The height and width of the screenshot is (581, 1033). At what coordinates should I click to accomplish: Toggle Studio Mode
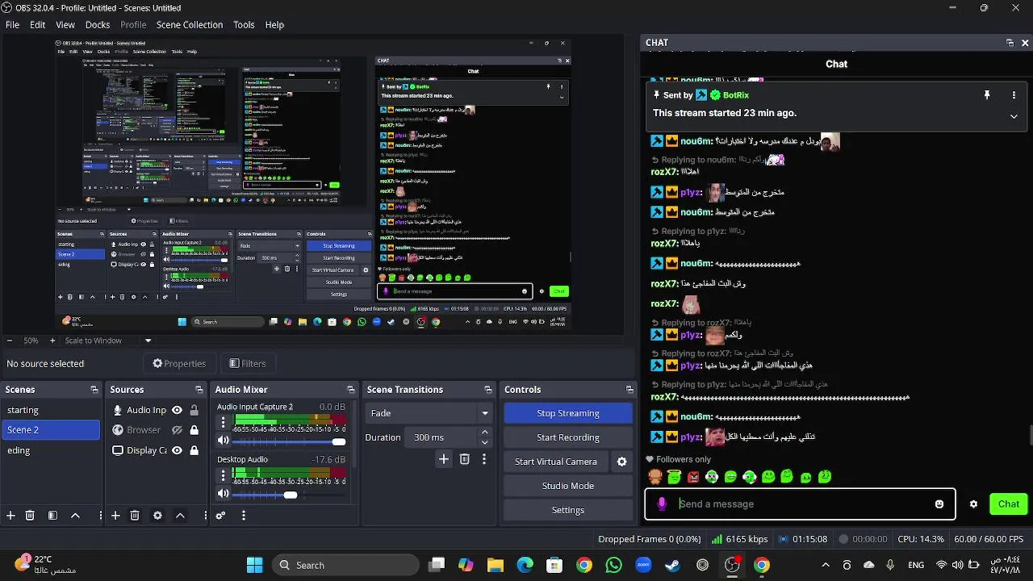point(568,486)
